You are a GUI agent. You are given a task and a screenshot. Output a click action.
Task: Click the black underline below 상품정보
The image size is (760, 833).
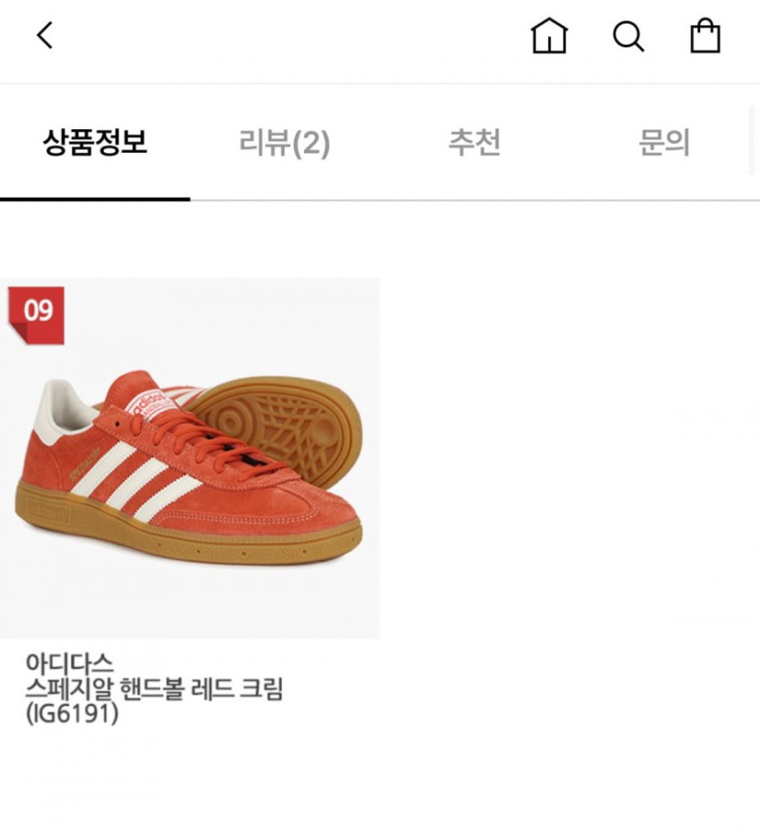95,199
